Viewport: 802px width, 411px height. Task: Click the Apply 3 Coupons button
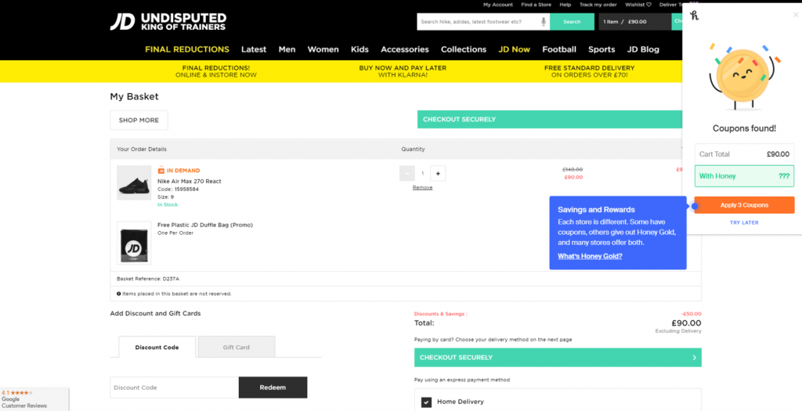(744, 205)
